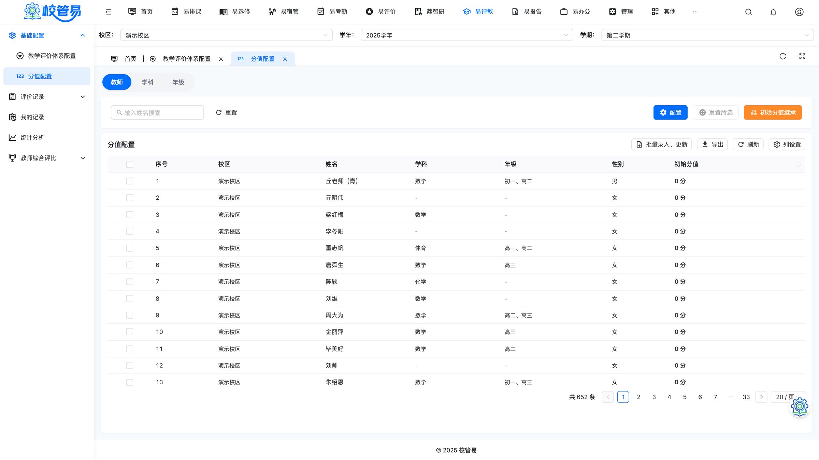
Task: Open 统计分析 in sidebar
Action: (47, 138)
